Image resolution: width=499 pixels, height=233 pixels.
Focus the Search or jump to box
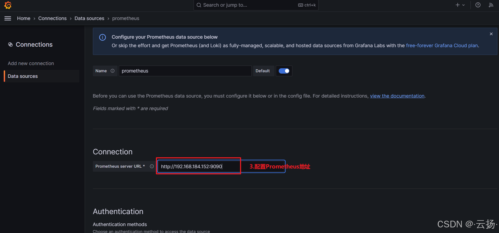tap(256, 5)
